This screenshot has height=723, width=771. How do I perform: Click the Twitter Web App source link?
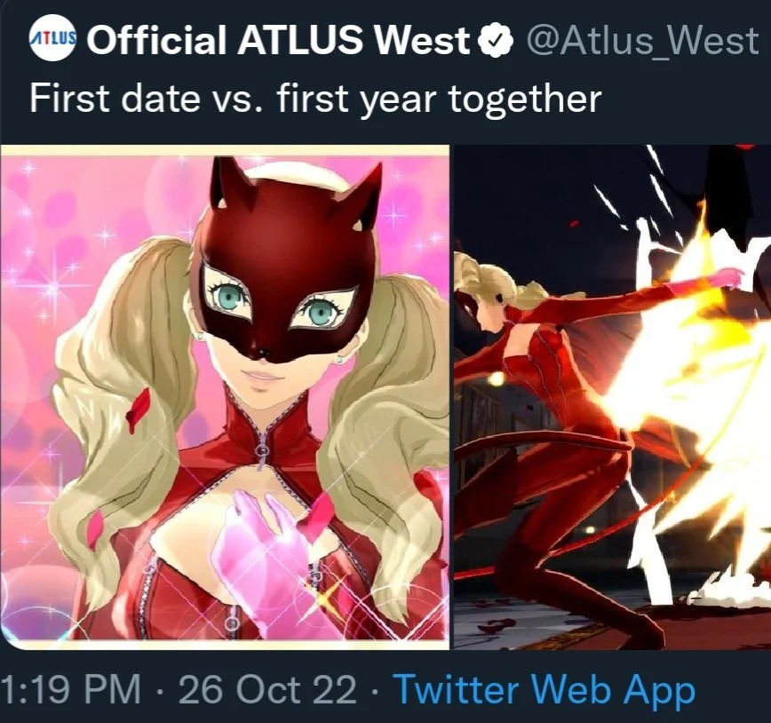[x=545, y=688]
